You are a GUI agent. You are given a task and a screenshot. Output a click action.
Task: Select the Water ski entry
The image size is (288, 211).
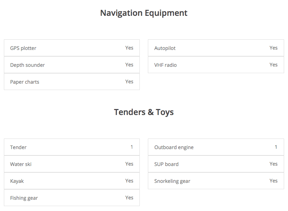72,164
